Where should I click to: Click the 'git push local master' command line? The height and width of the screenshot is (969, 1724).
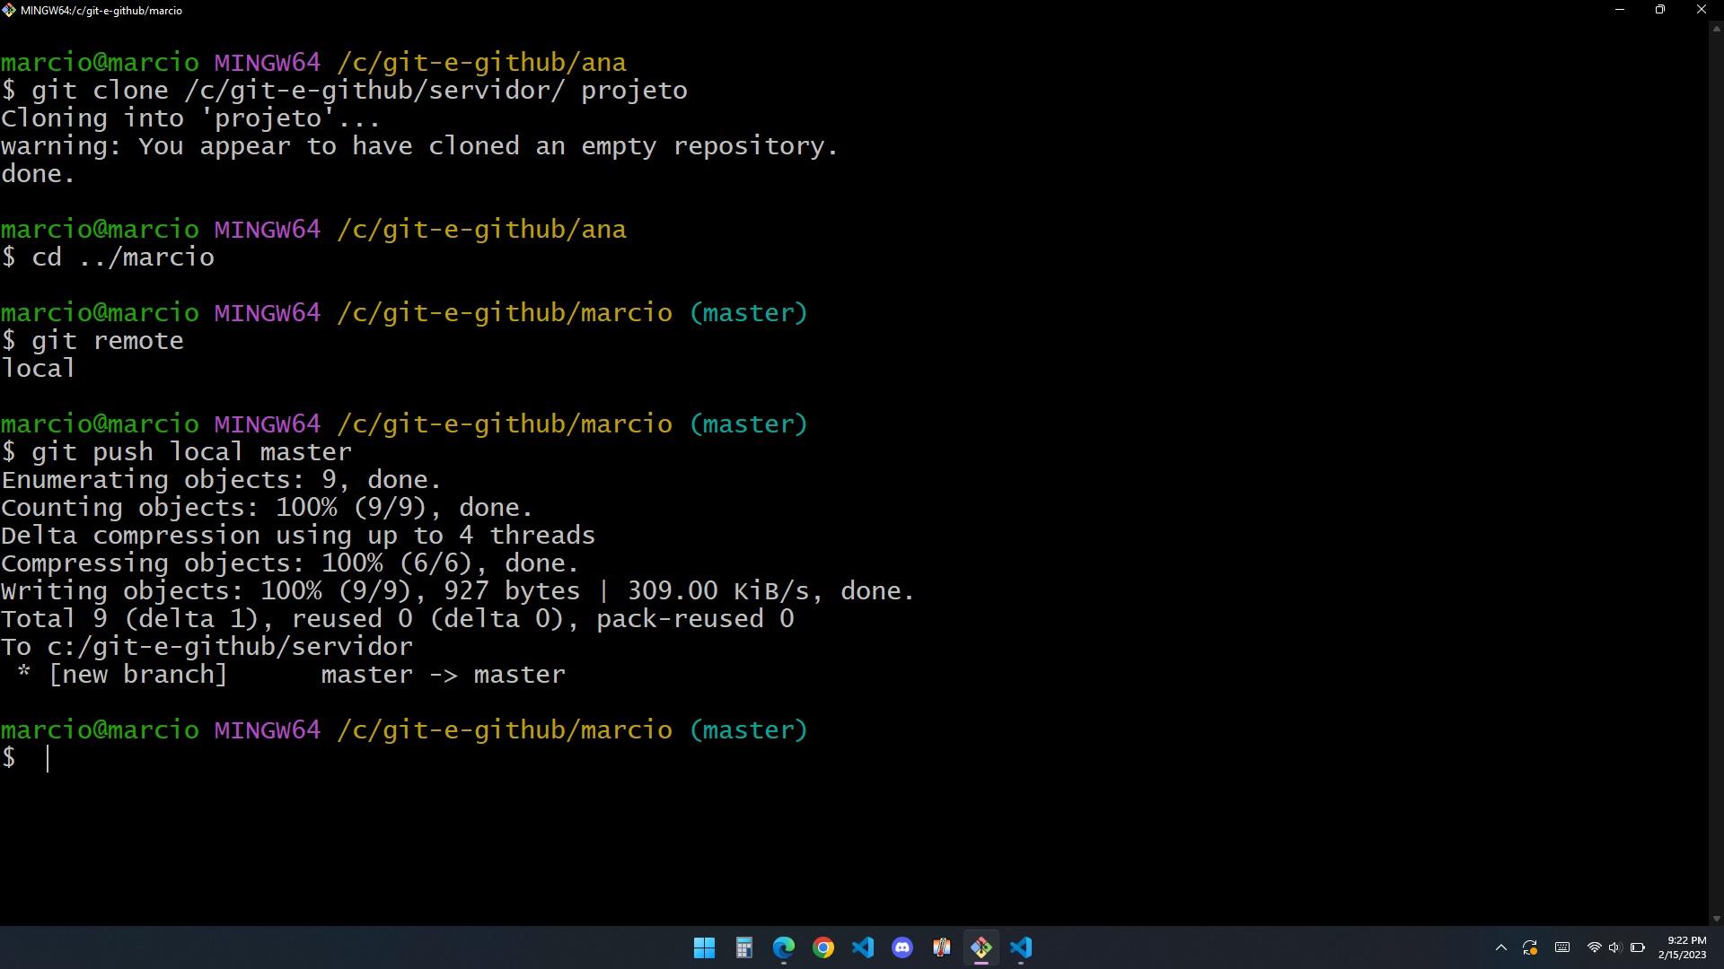tap(177, 452)
